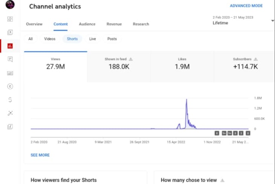The height and width of the screenshot is (184, 275).
Task: Open the Dashboard sidebar icon
Action: [10, 19]
